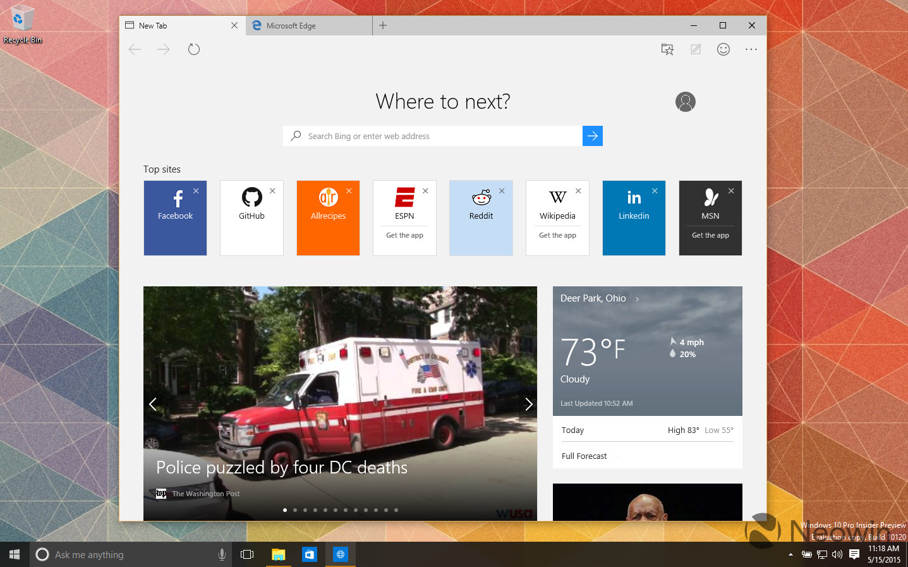This screenshot has height=567, width=908.
Task: Open the Windows Start button
Action: pyautogui.click(x=15, y=554)
